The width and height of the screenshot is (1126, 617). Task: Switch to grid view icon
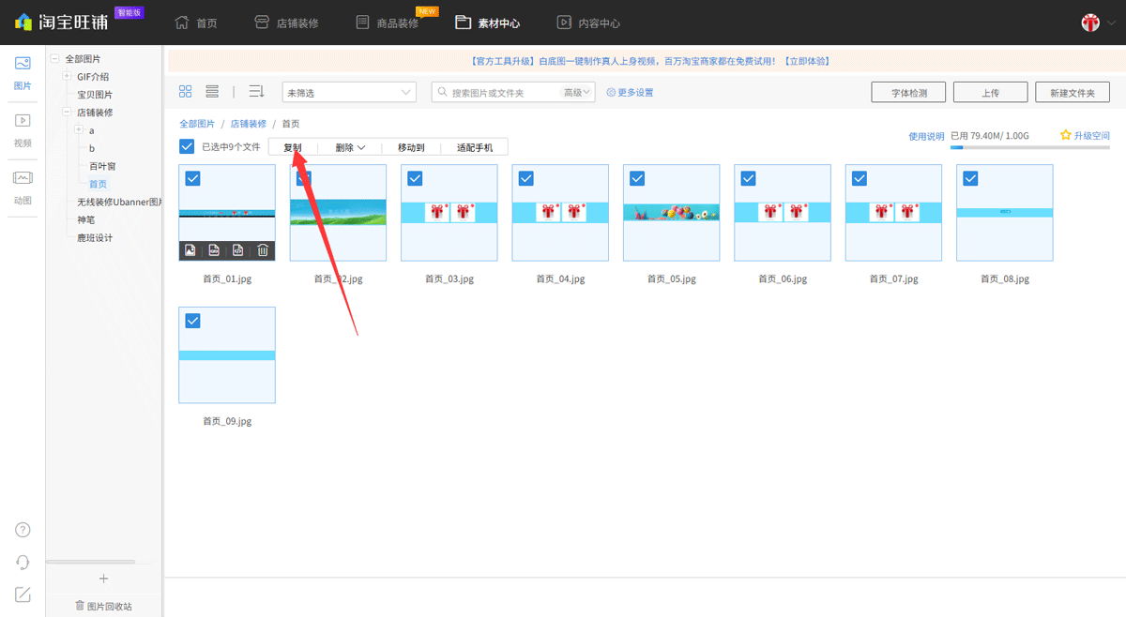(x=186, y=92)
